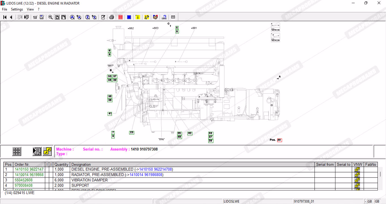The height and width of the screenshot is (204, 386).
Task: Open the shopping cart icon
Action: point(35,17)
